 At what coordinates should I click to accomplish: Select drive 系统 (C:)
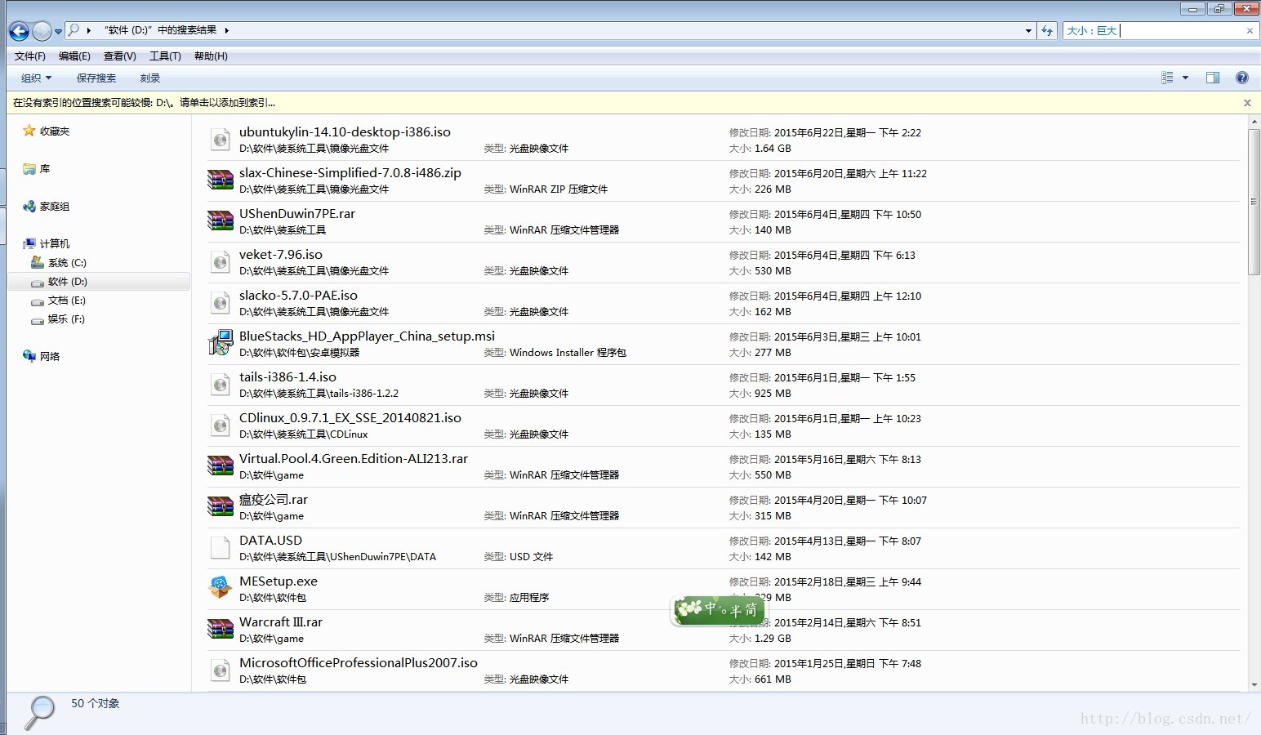[59, 263]
